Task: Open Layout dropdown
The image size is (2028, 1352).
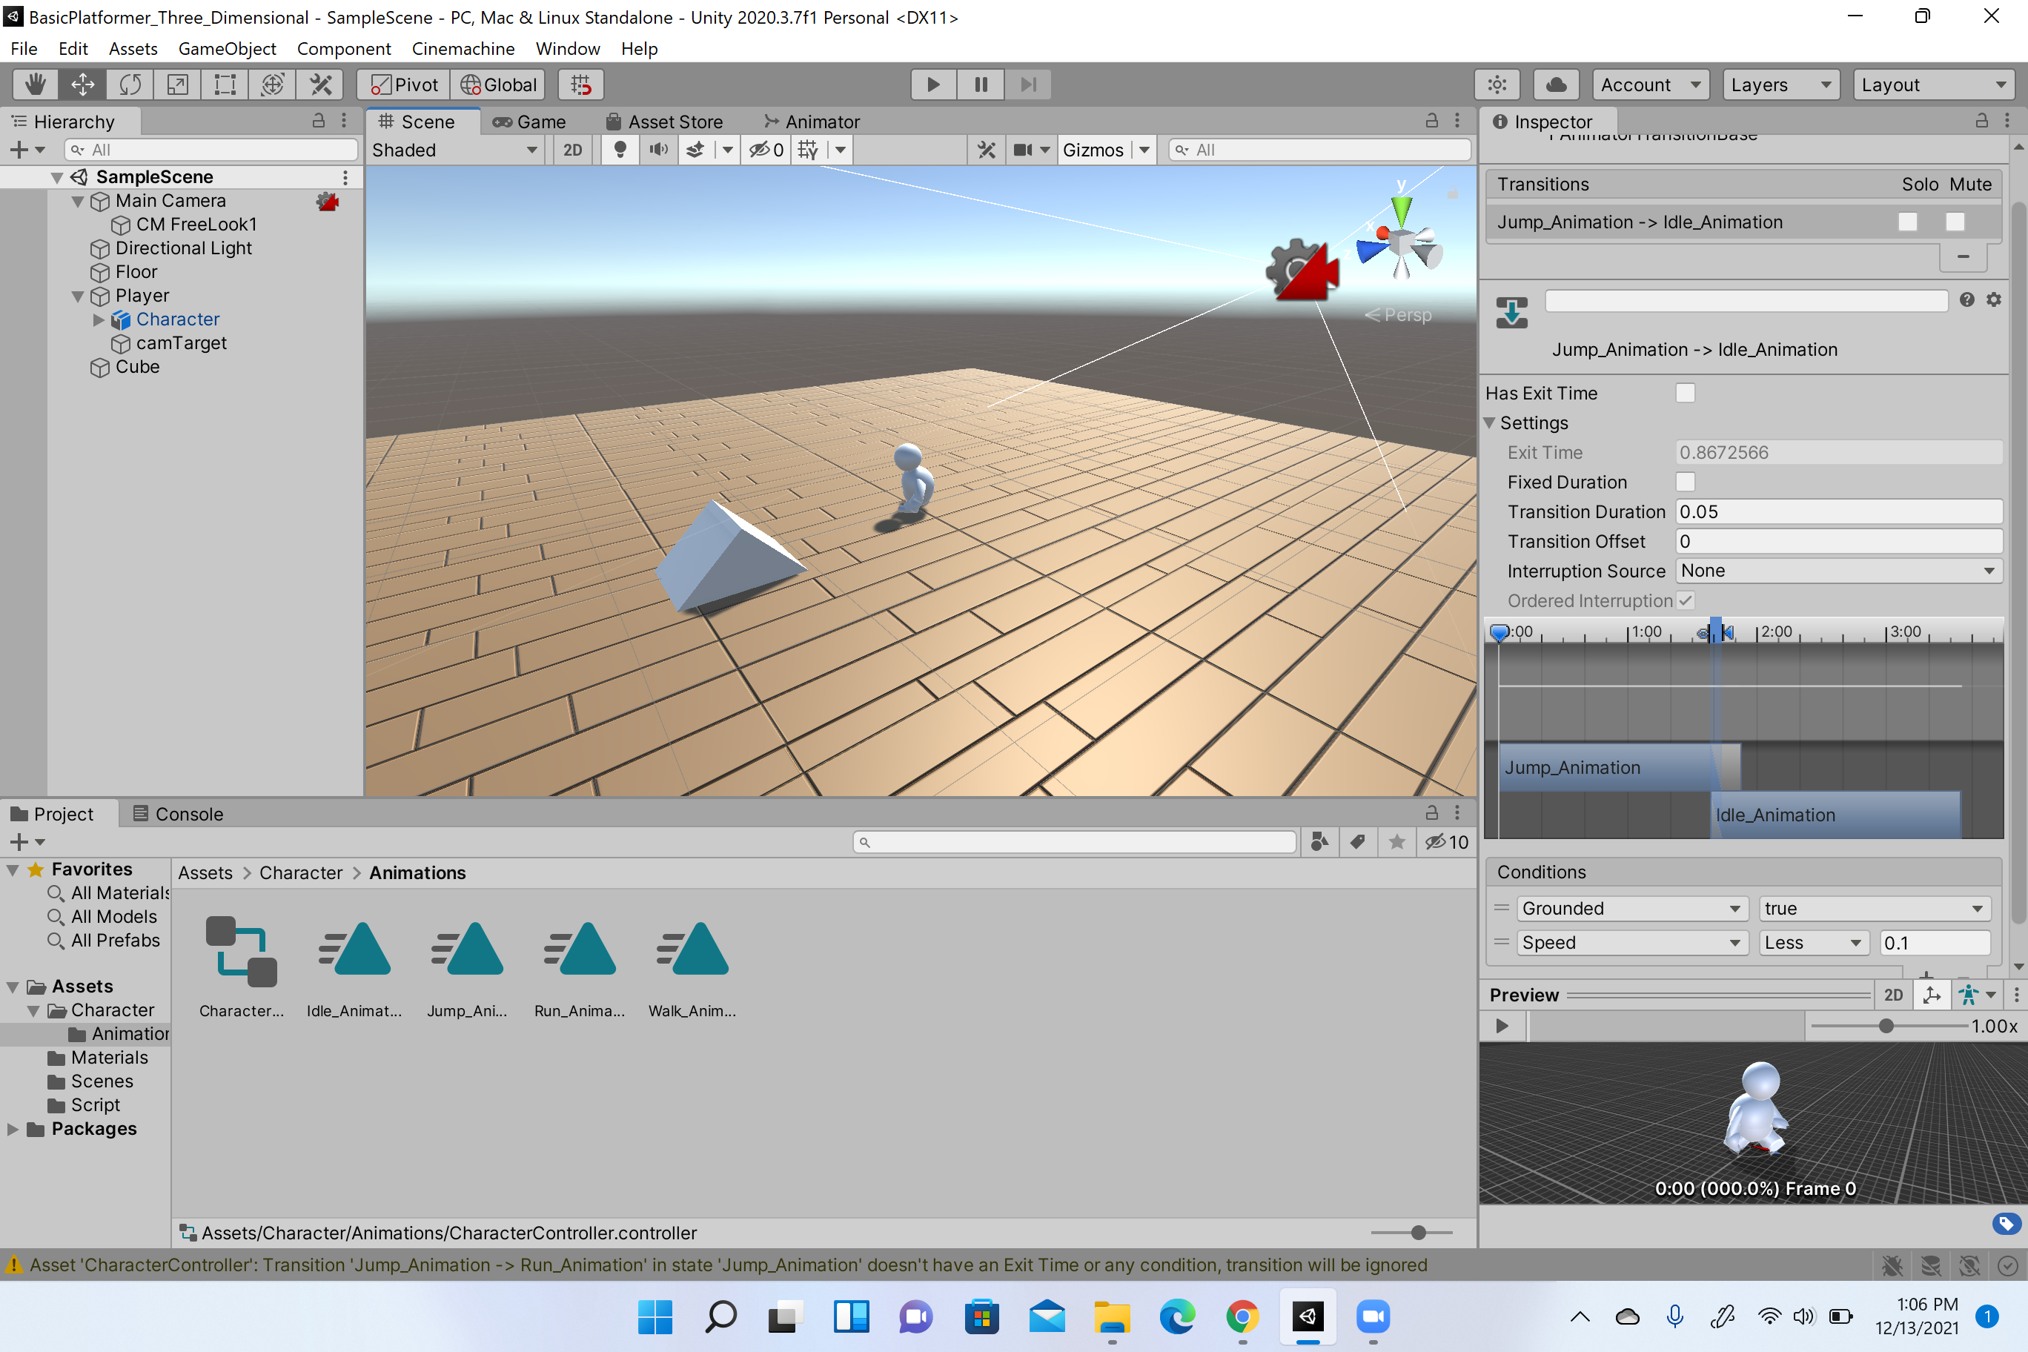Action: 1934,84
